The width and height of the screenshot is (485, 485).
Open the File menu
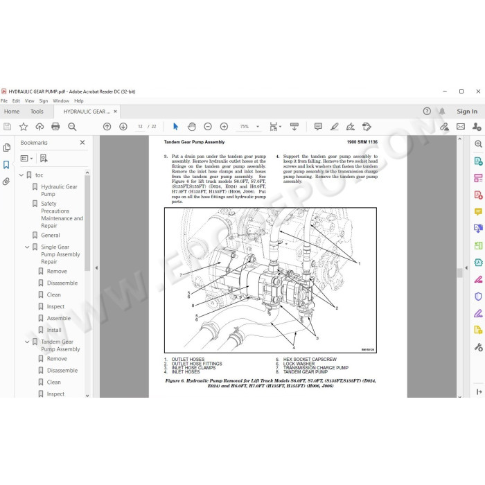click(x=4, y=101)
